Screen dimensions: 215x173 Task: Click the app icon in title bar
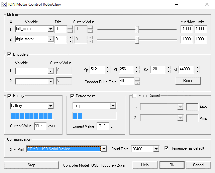[4, 5]
